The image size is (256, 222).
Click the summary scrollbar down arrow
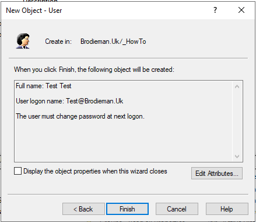click(x=237, y=156)
